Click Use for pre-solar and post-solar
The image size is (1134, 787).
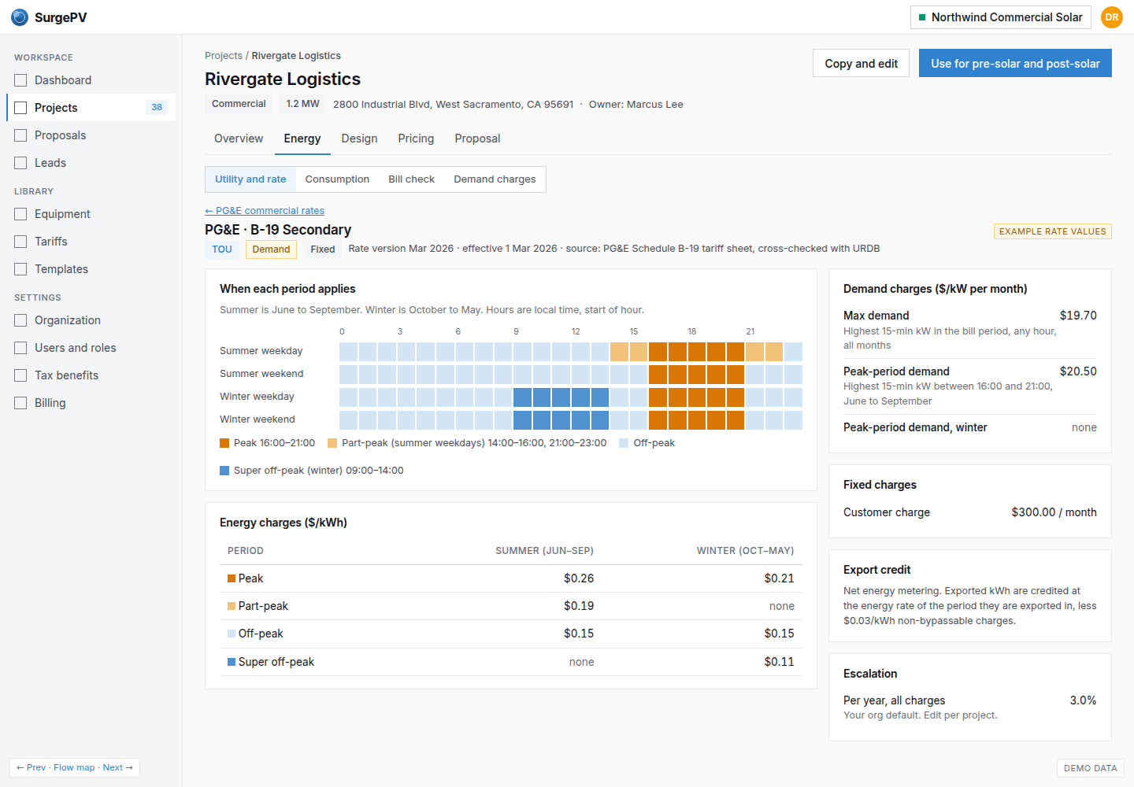pos(1015,64)
